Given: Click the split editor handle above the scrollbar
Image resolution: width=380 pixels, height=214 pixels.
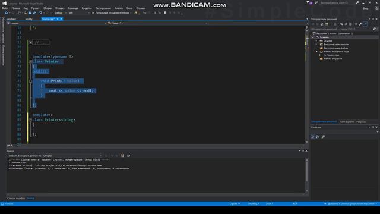Looking at the screenshot, I should point(307,27).
